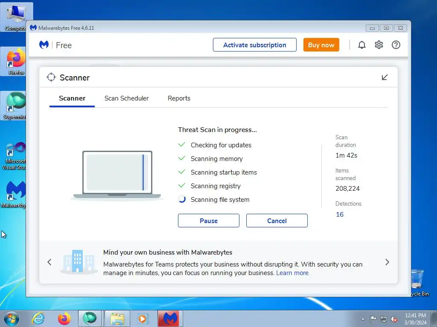Collapse the Scanner panel with the arrow icon
Screen dimensions: 437x327
point(385,77)
